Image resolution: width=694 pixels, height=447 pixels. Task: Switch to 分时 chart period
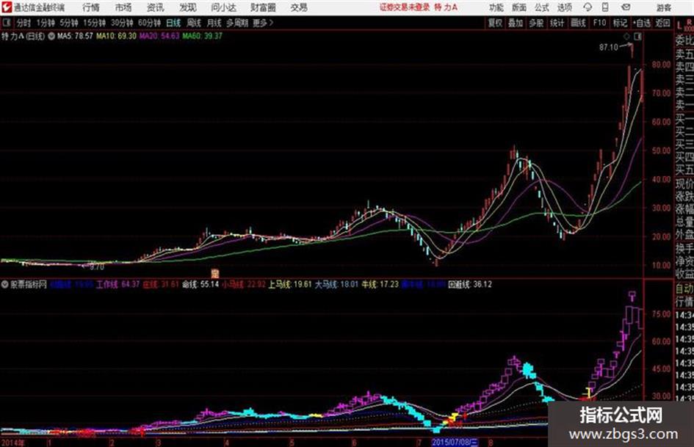click(x=24, y=23)
